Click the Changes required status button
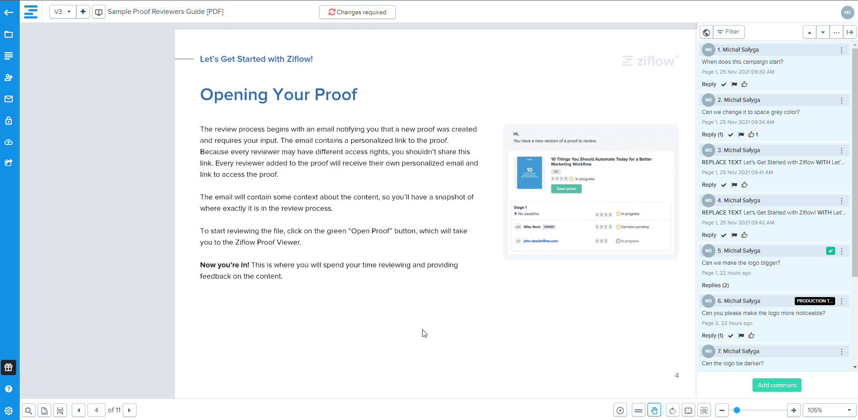This screenshot has height=420, width=858. [x=357, y=12]
